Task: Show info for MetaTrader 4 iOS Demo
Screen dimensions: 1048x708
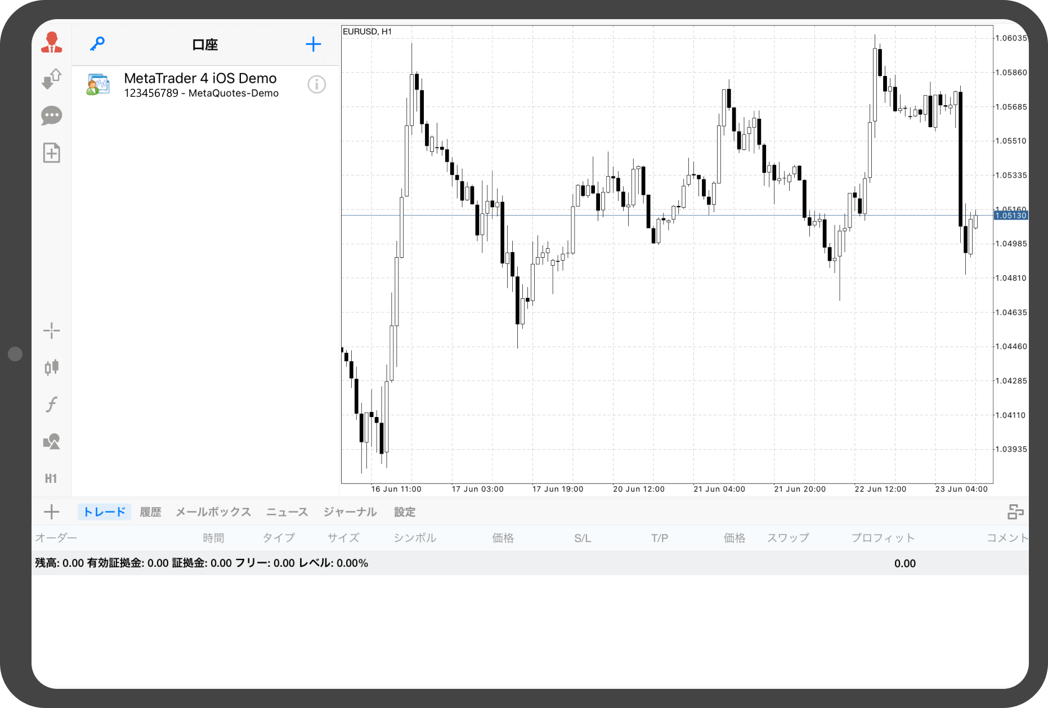Action: tap(316, 84)
